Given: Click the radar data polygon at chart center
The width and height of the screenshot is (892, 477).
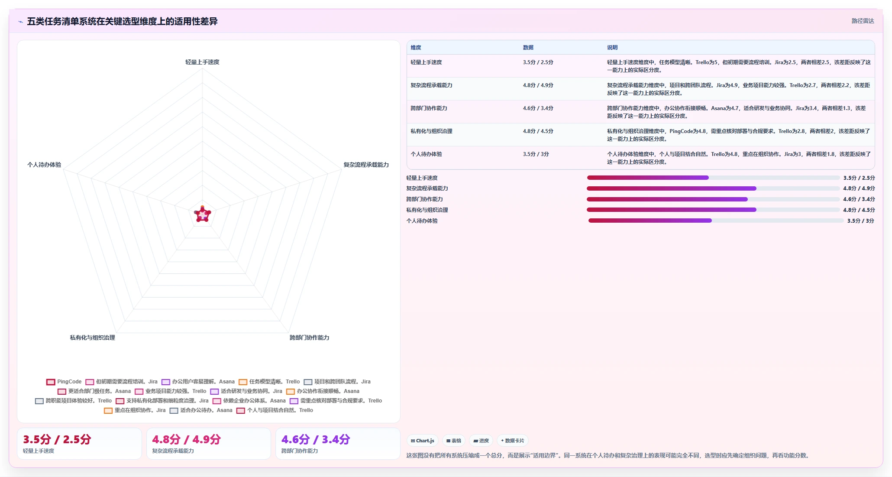Looking at the screenshot, I should [x=202, y=214].
